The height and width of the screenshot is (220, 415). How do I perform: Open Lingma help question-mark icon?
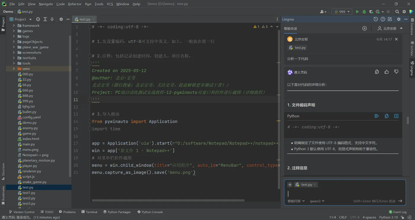383,19
